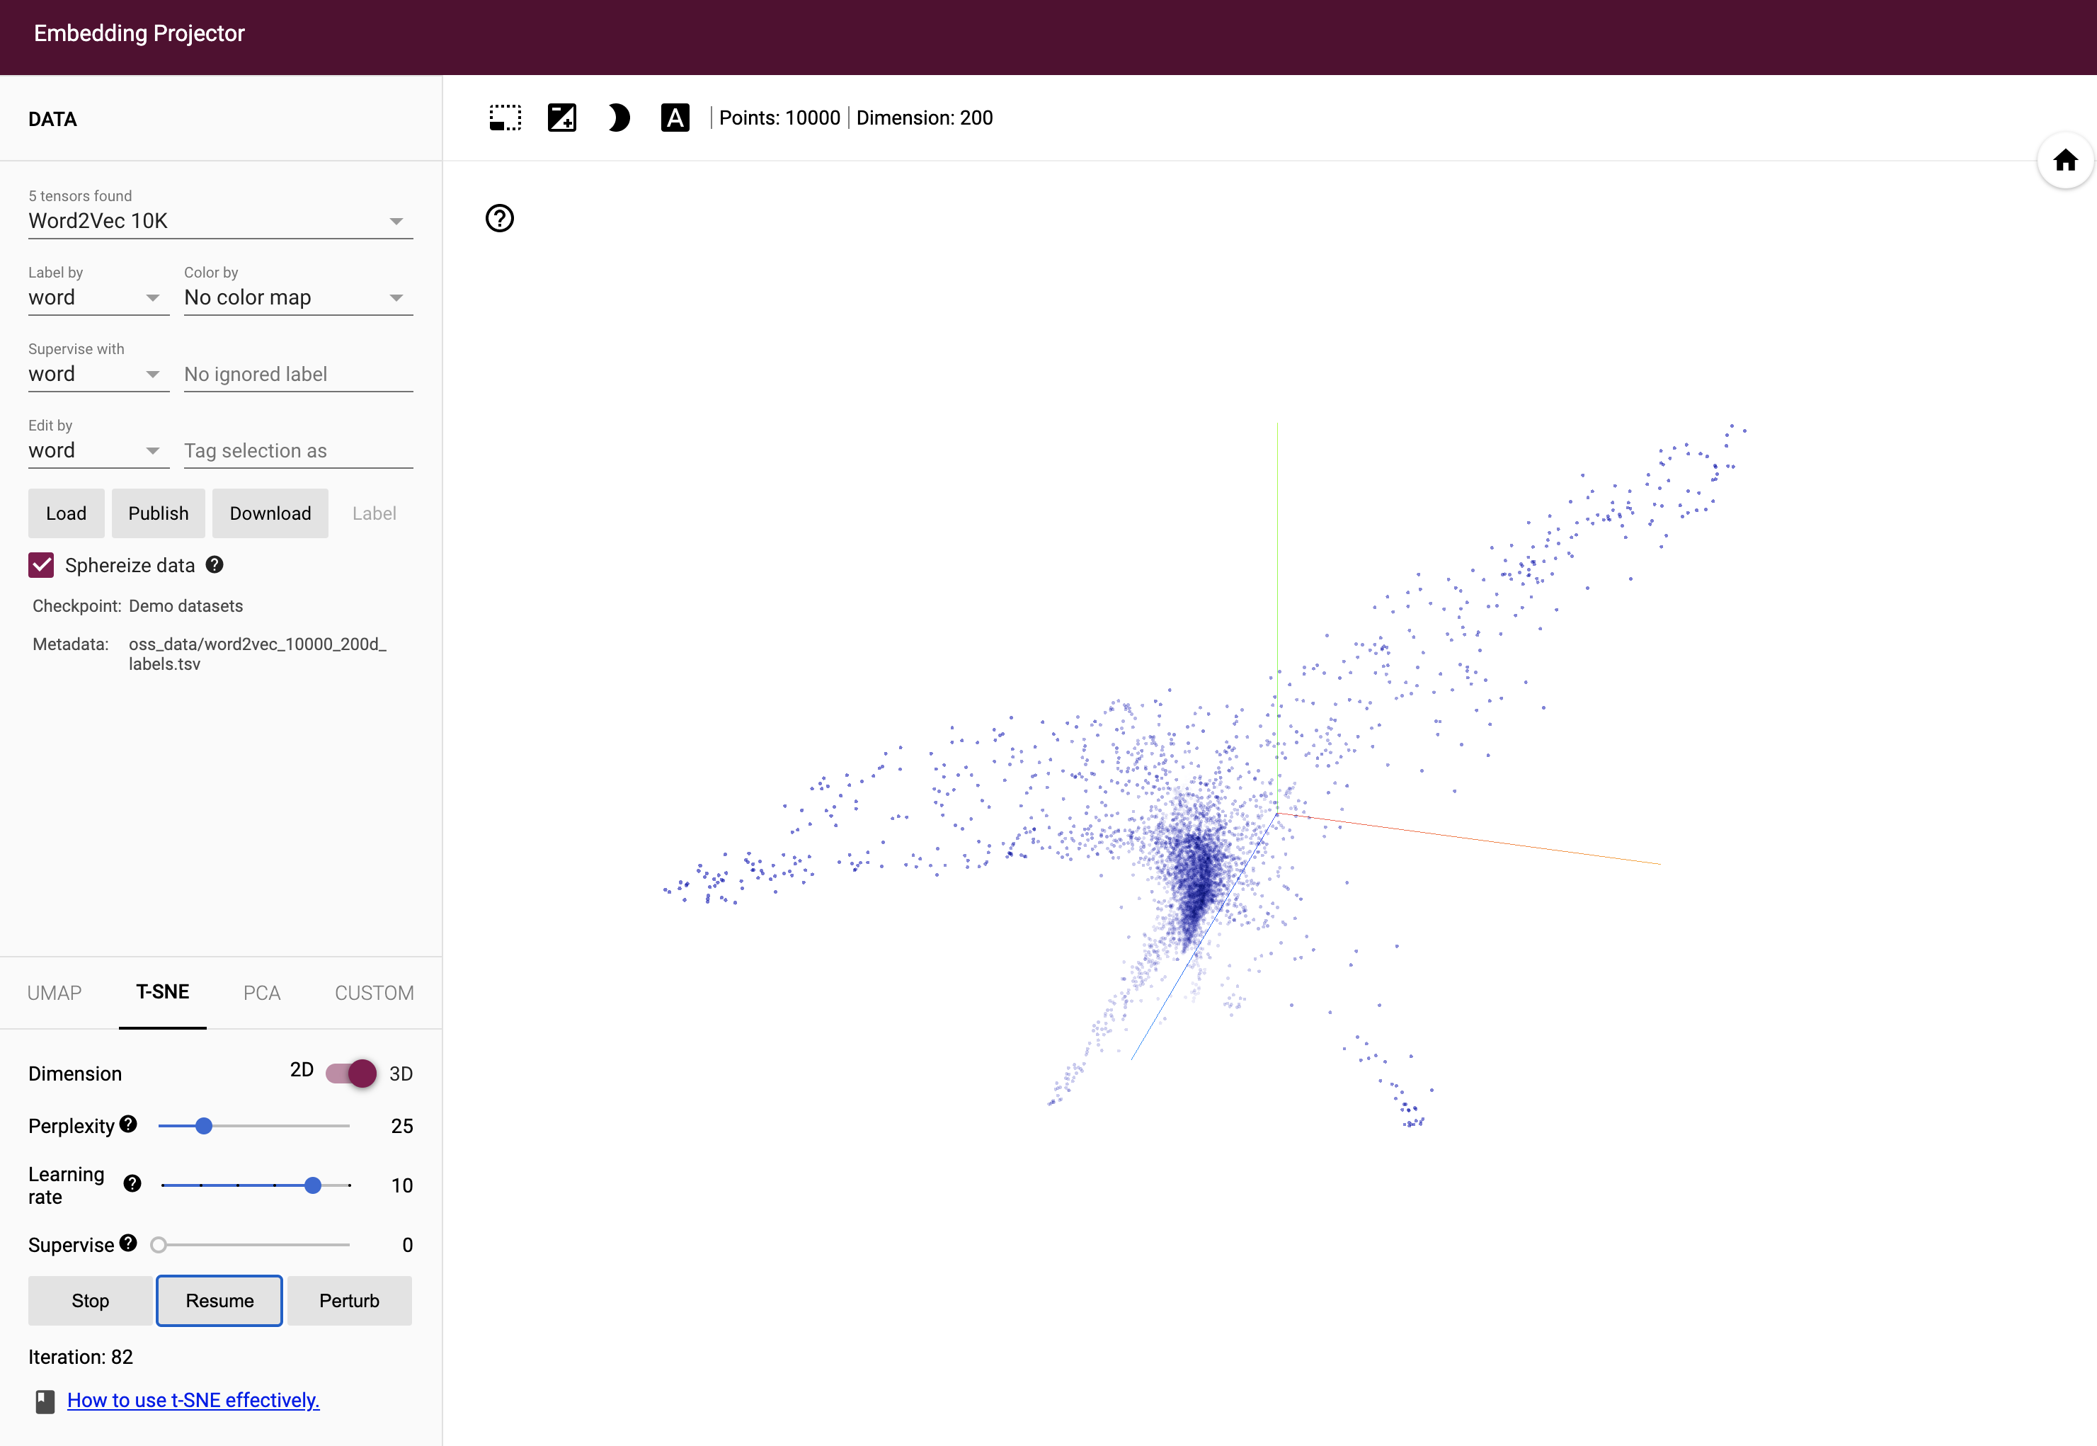Image resolution: width=2097 pixels, height=1446 pixels.
Task: Switch to the UMAP tab
Action: tap(55, 993)
